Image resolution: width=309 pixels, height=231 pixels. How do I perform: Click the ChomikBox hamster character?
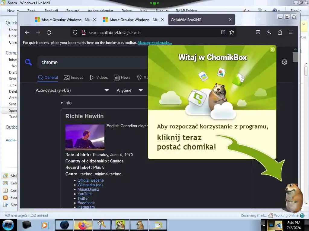pos(294,197)
